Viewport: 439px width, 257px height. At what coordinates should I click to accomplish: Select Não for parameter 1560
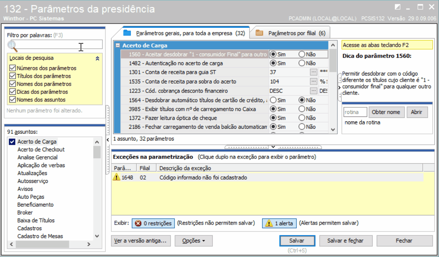302,54
